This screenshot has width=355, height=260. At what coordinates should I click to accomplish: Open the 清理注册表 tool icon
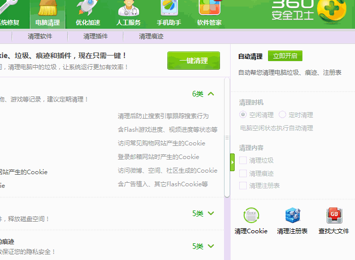tap(292, 216)
